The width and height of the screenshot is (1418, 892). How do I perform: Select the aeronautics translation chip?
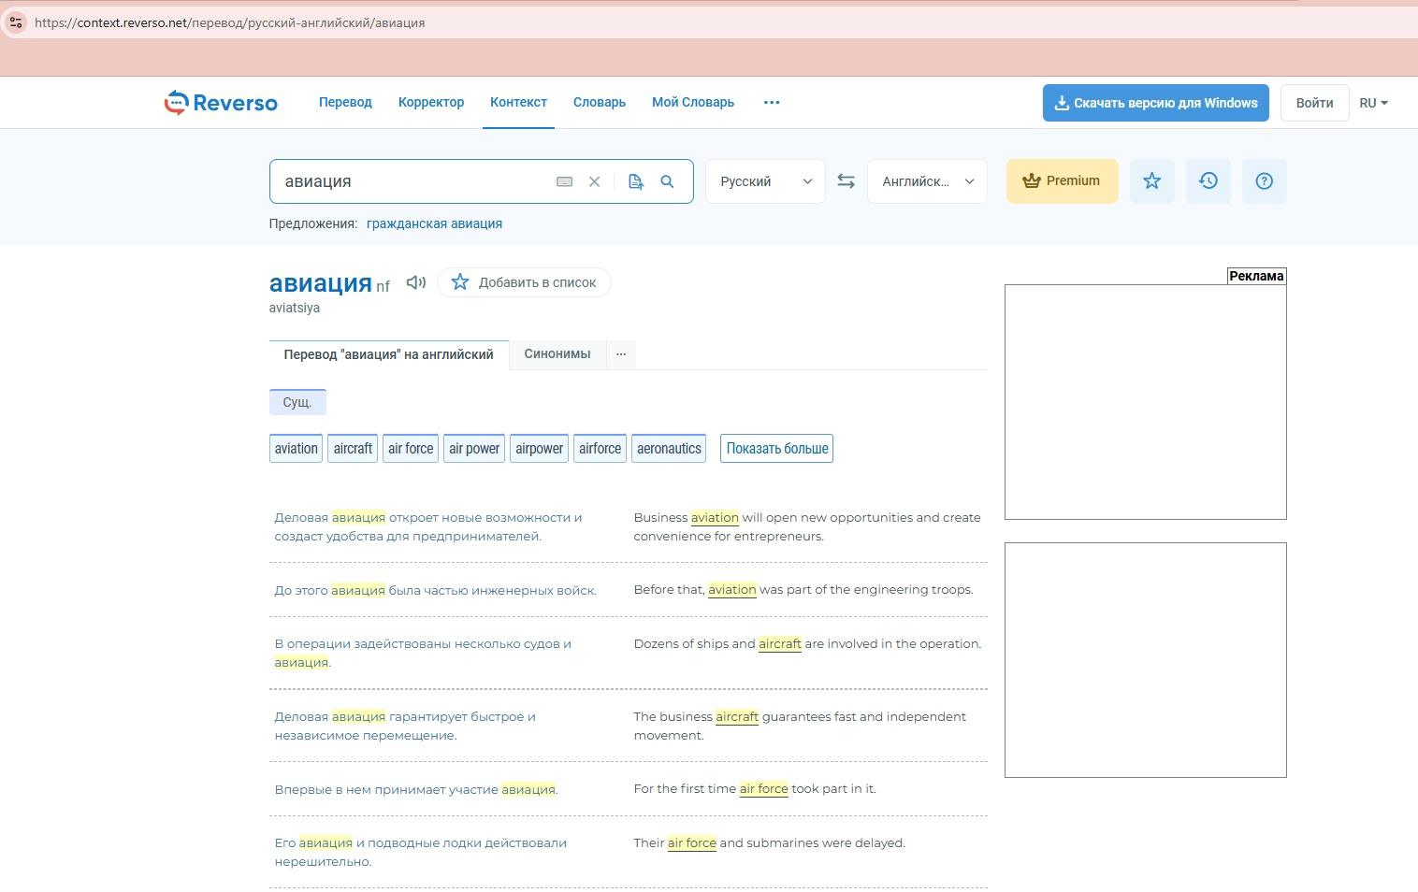(x=669, y=449)
